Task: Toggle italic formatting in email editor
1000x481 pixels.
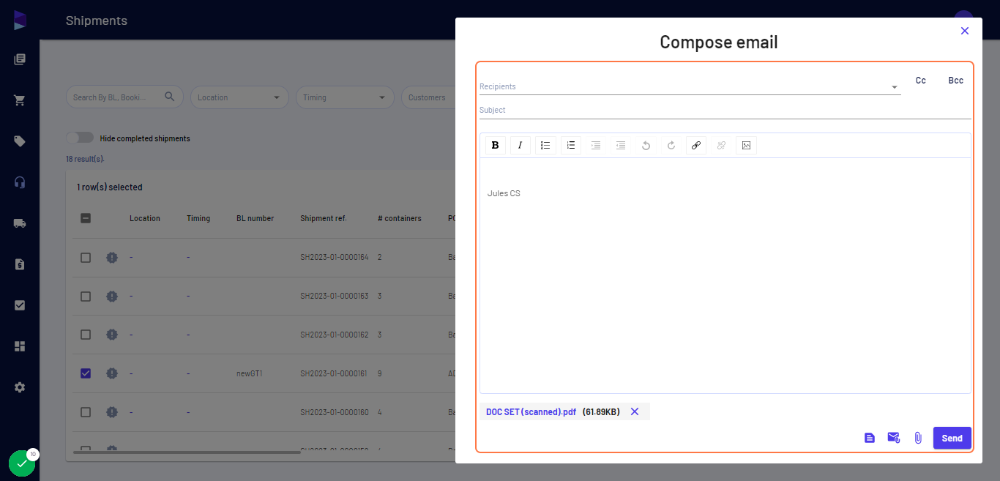Action: pos(520,145)
